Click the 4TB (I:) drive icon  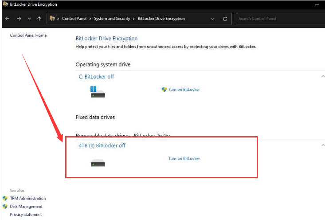coord(98,163)
